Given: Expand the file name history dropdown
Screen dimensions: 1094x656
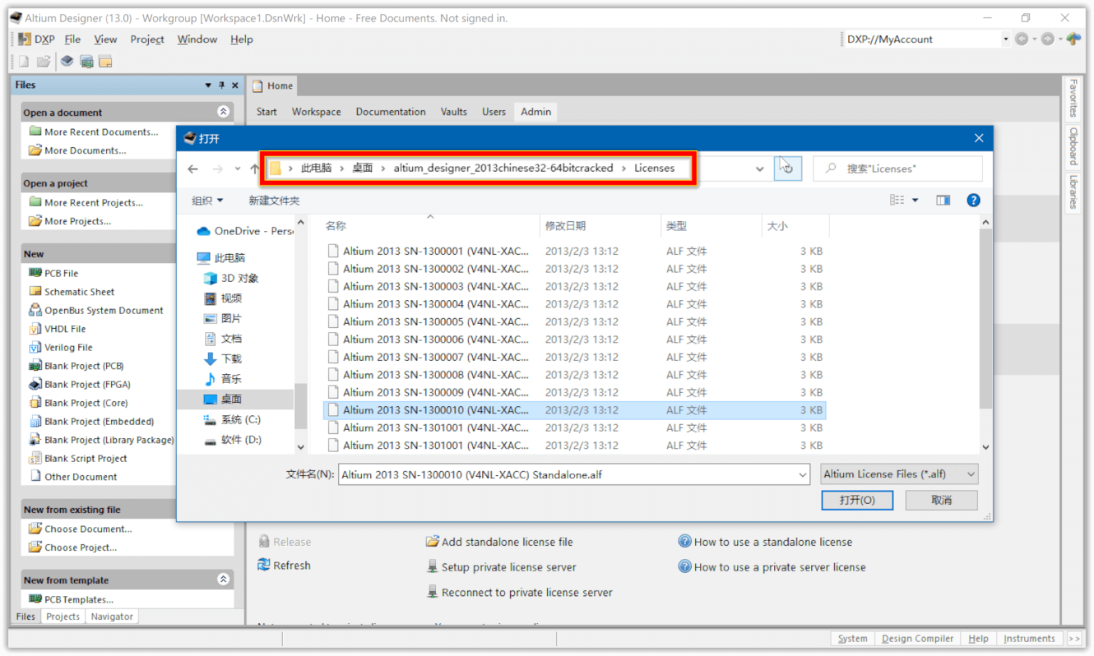Looking at the screenshot, I should [803, 475].
